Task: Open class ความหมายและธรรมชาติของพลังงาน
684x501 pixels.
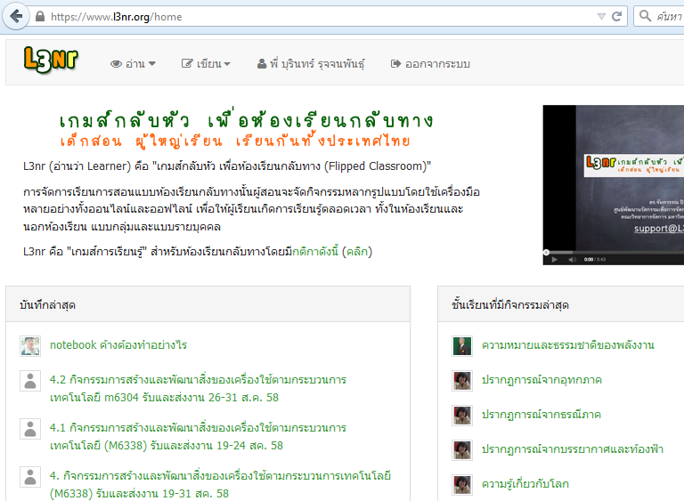Action: 568,345
